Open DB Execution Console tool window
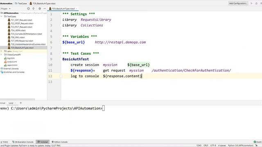Screen dimensions: 262x147 point(23,142)
